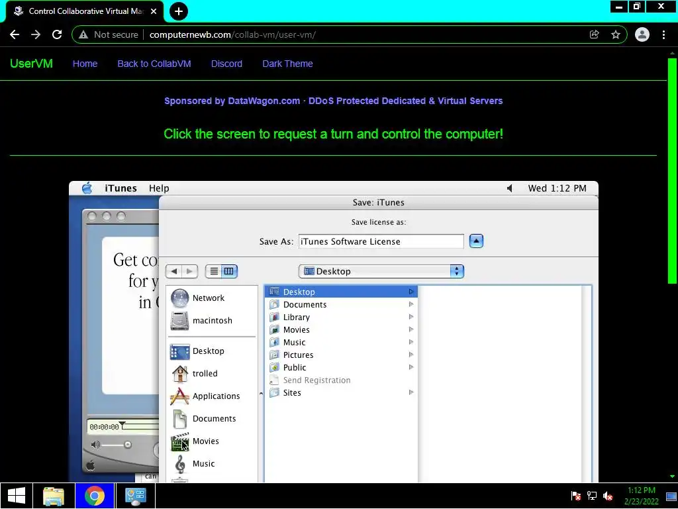Open the Windows Start menu
The height and width of the screenshot is (509, 678).
pyautogui.click(x=16, y=496)
